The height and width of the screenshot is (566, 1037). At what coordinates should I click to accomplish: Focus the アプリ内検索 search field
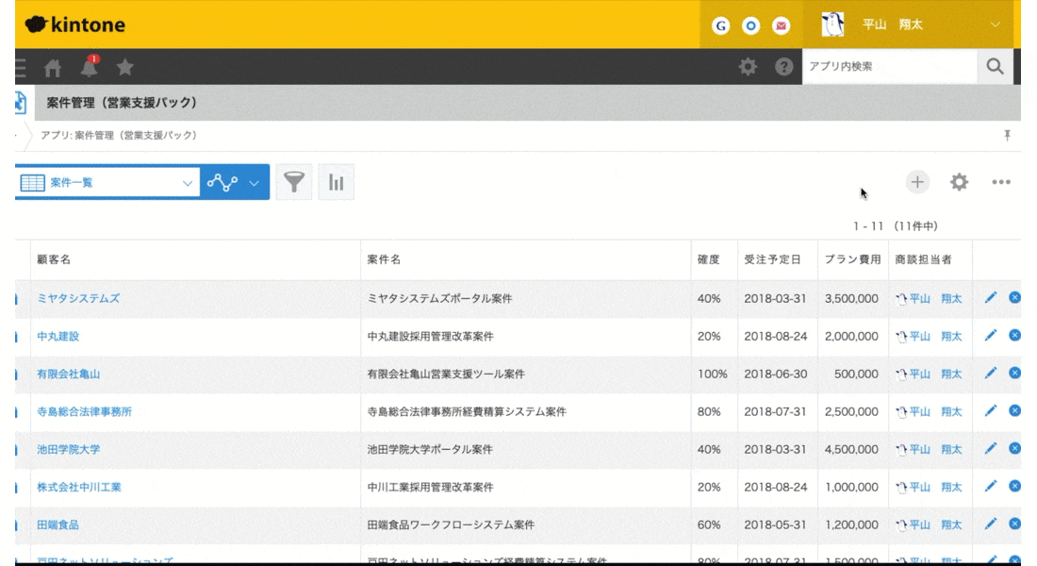(x=890, y=66)
